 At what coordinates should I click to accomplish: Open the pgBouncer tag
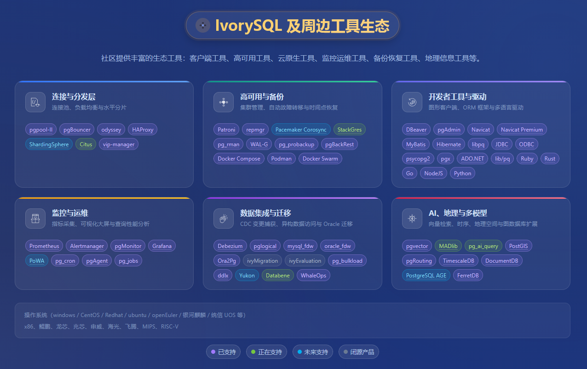pyautogui.click(x=77, y=130)
